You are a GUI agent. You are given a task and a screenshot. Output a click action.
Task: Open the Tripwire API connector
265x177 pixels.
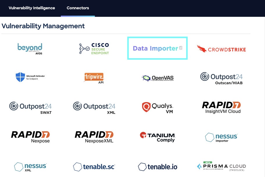[94, 78]
